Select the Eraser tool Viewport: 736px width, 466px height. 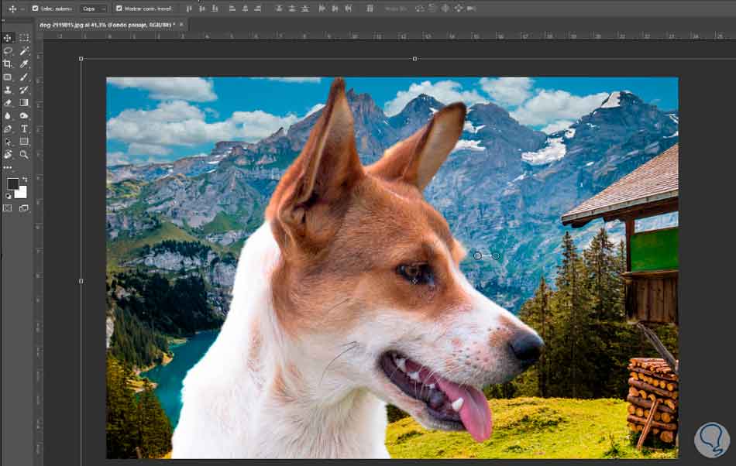coord(8,103)
